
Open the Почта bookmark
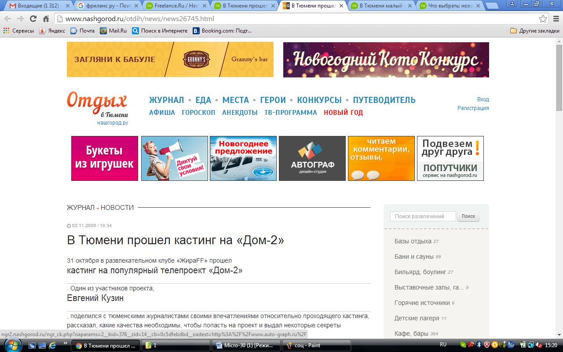(82, 31)
